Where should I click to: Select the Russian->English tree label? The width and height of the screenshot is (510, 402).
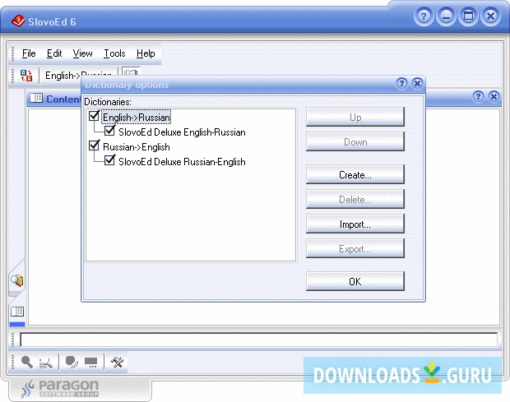click(x=137, y=147)
